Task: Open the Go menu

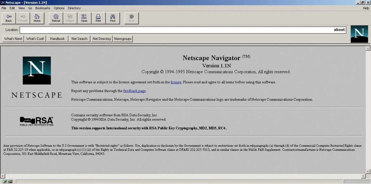Action: point(30,8)
